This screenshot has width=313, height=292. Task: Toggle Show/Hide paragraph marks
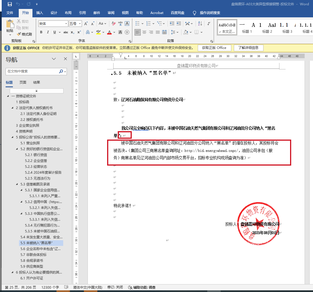pyautogui.click(x=209, y=23)
